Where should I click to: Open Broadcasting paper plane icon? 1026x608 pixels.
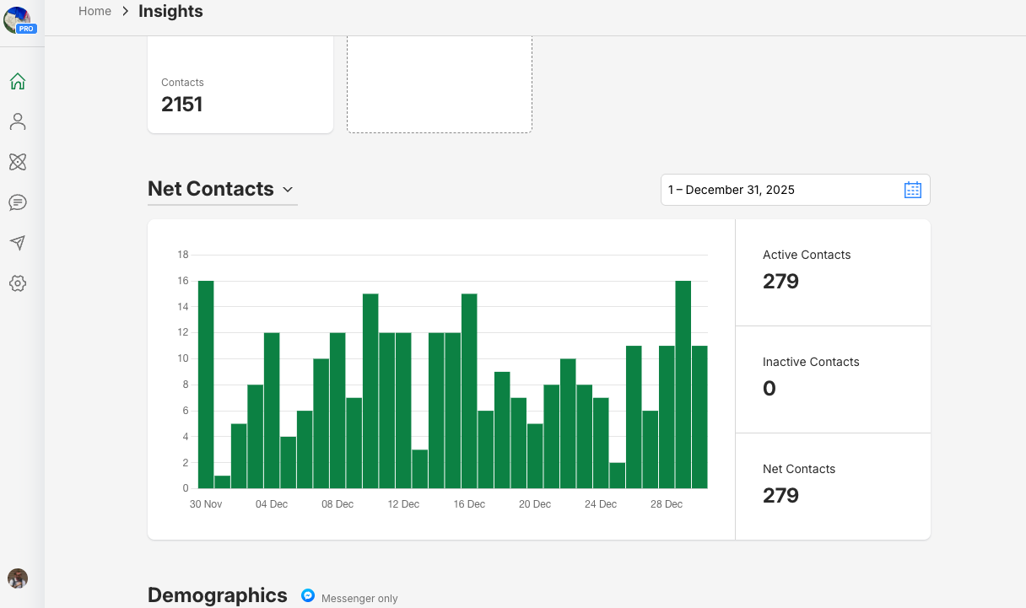click(x=18, y=243)
